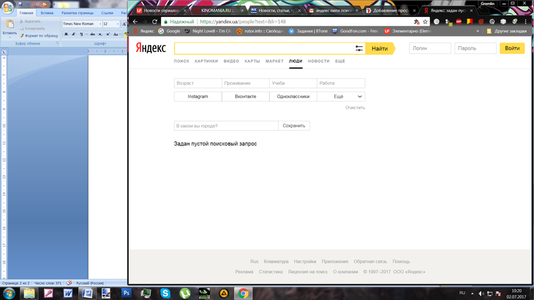Bookmark this page with the star icon
This screenshot has width=534, height=300.
(425, 21)
